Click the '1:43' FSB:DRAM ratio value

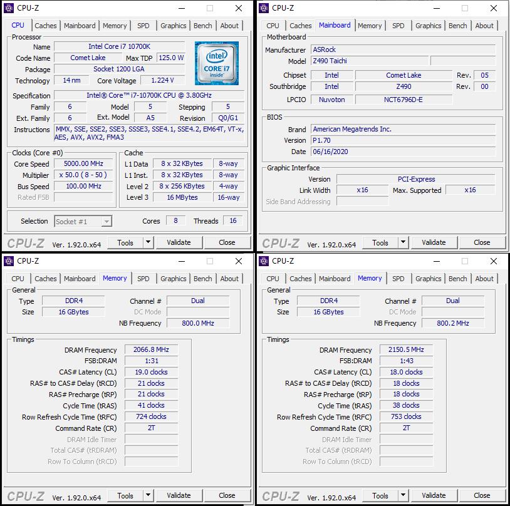[x=406, y=361]
